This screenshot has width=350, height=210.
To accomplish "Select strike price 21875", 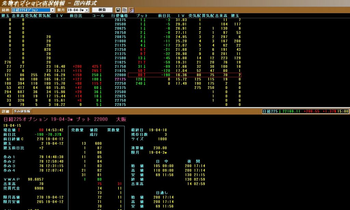I will pyautogui.click(x=120, y=71).
